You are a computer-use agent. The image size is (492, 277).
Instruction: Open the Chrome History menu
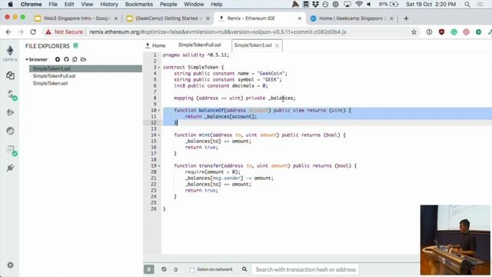coord(109,5)
